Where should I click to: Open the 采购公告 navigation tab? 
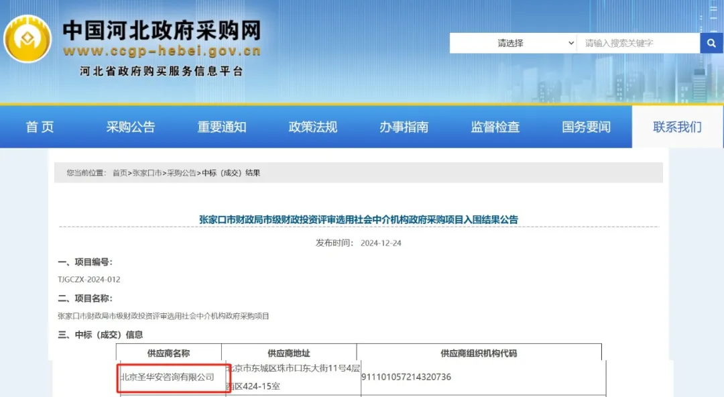point(131,127)
